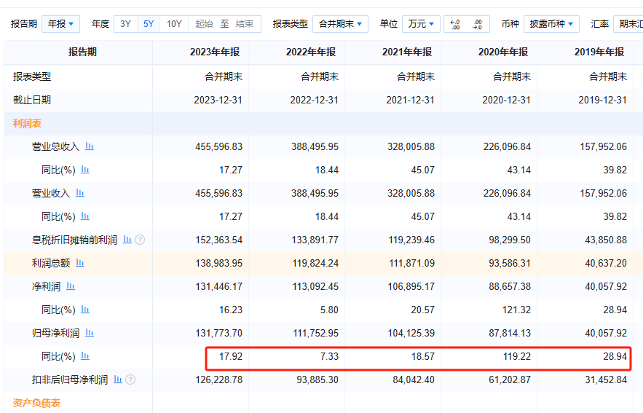Click the 2023年年报 column header
The height and width of the screenshot is (413, 643).
215,52
